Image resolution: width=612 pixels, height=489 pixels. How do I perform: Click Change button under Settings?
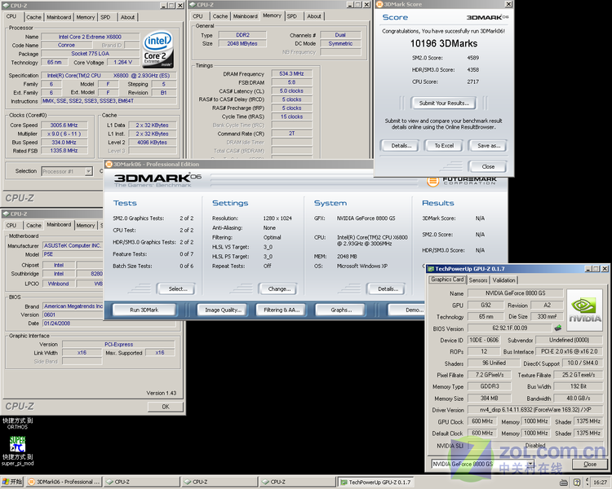tap(279, 289)
